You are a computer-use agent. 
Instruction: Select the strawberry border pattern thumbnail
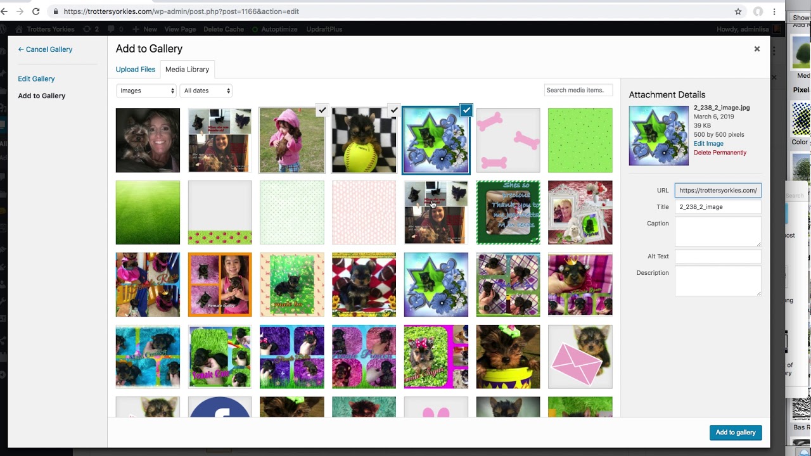220,212
